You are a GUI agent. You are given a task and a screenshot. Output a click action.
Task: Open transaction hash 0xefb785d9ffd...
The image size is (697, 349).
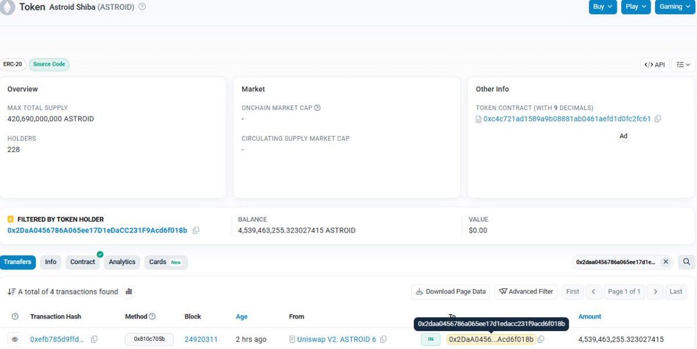coord(57,339)
